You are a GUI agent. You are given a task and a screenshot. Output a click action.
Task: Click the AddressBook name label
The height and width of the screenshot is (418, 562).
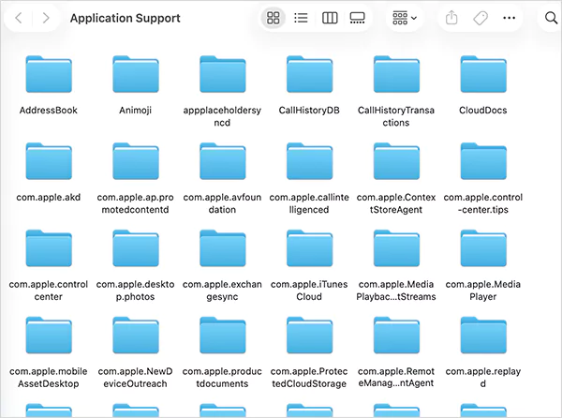(49, 110)
